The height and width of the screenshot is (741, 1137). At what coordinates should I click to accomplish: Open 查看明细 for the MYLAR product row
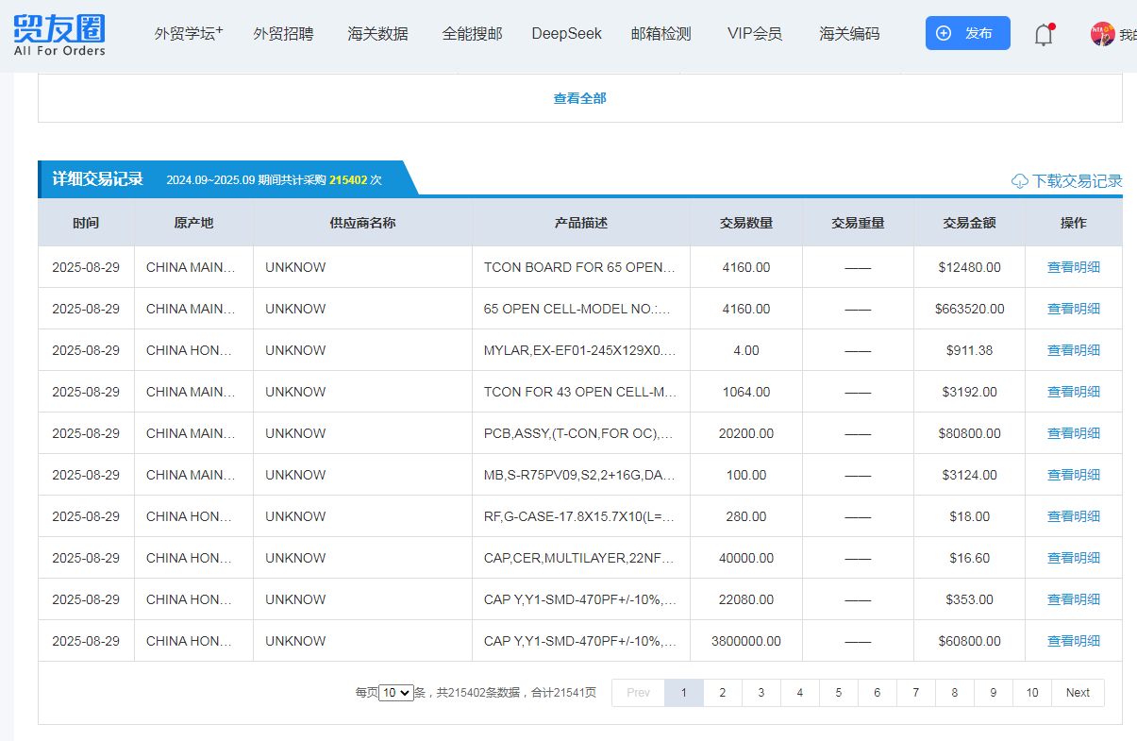tap(1073, 350)
